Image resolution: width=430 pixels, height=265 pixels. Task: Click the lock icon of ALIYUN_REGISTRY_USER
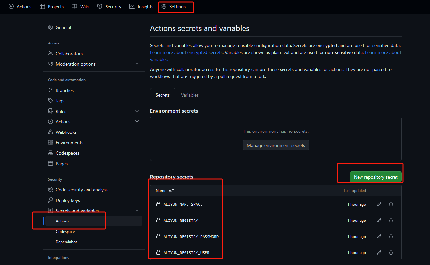[158, 252]
